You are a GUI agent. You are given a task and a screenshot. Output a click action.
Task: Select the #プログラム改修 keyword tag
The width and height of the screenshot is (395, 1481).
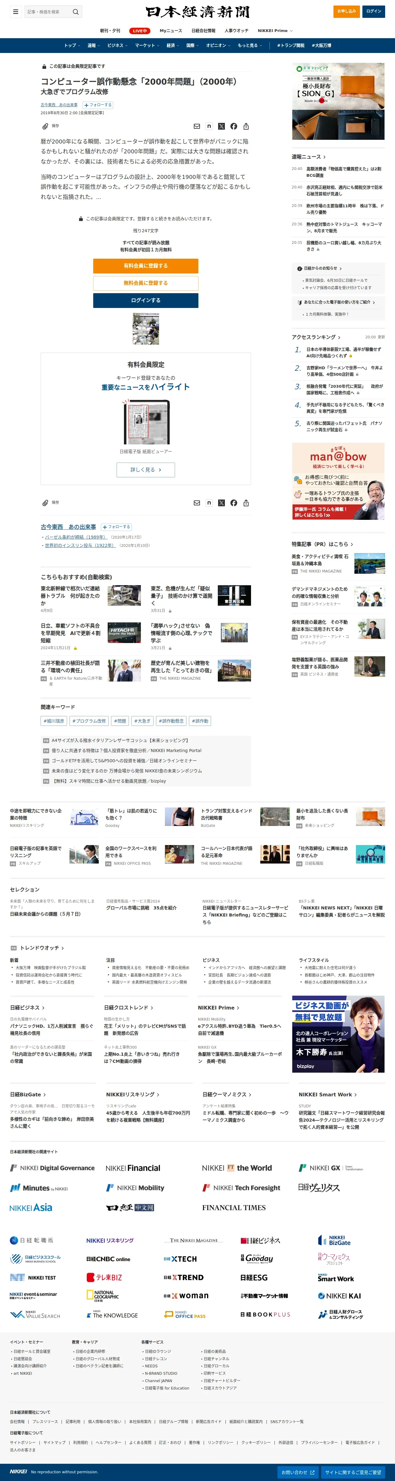click(89, 721)
